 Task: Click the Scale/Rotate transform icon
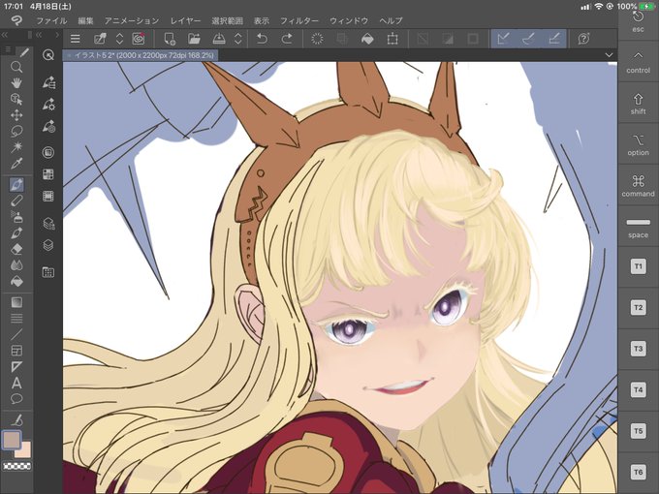[392, 39]
